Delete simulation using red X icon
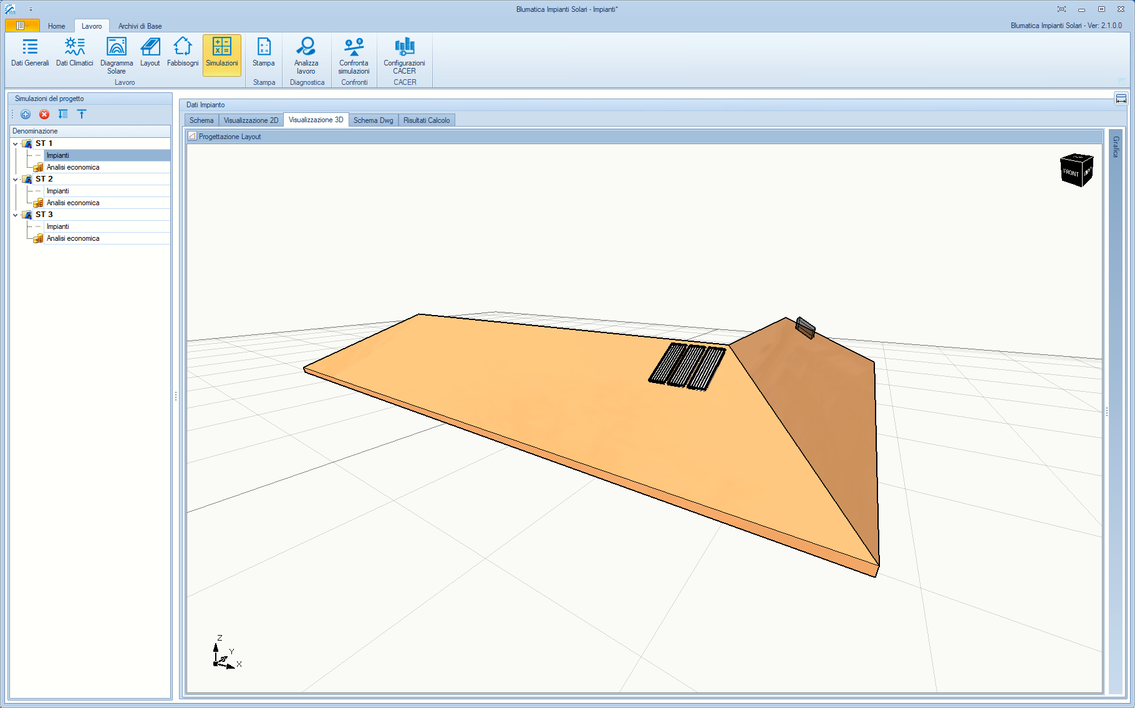1135x708 pixels. point(44,114)
